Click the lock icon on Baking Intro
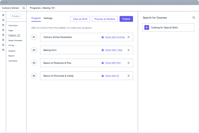 [103, 50]
